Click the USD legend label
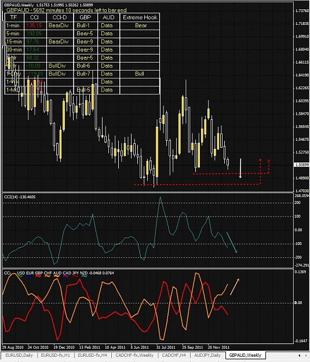310x362 pixels. pyautogui.click(x=21, y=273)
